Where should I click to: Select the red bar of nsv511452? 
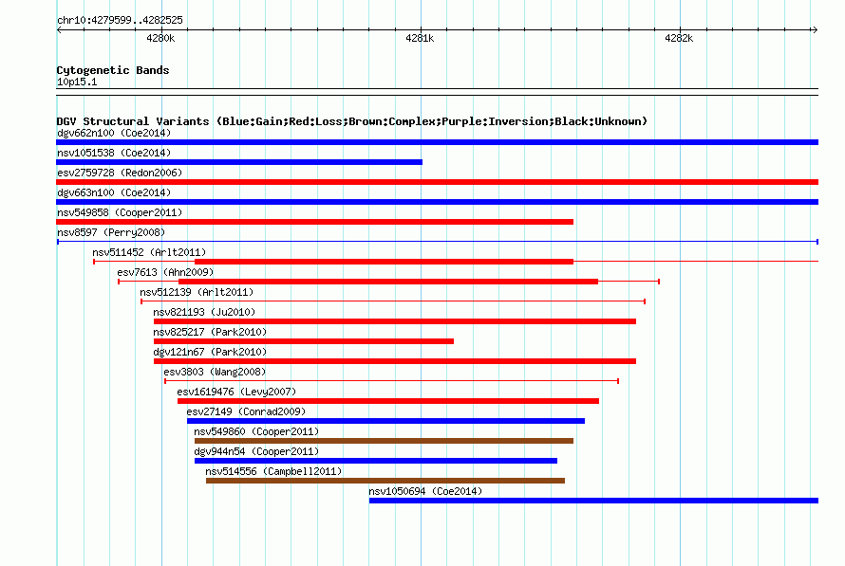click(384, 262)
